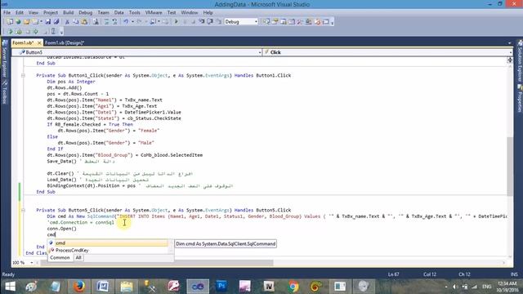Open the Toolbox side panel
The image size is (523, 294).
pos(5,92)
